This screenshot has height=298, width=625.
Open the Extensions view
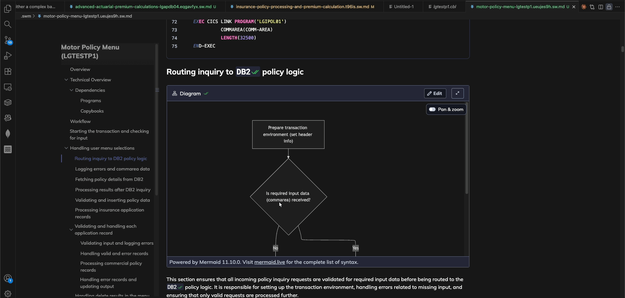click(8, 71)
